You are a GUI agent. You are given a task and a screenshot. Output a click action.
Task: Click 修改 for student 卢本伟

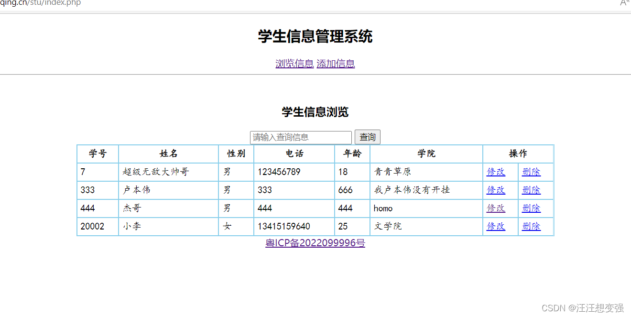[496, 190]
